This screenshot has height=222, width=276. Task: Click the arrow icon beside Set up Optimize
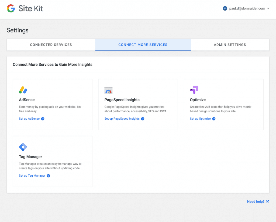pos(214,119)
